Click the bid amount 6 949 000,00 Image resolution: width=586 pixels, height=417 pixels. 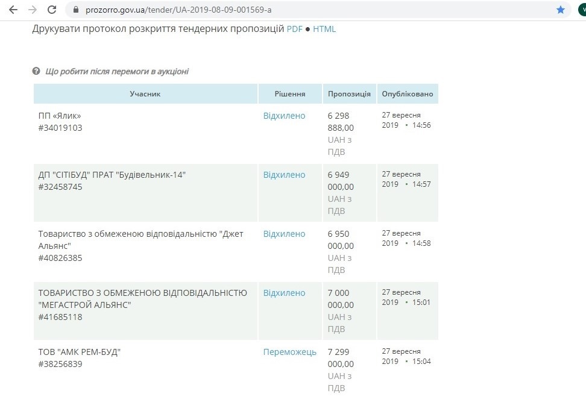click(341, 181)
